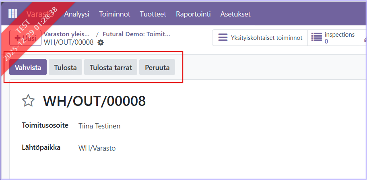The height and width of the screenshot is (180, 367).
Task: Print labels using Tulosta tarrat
Action: 111,68
